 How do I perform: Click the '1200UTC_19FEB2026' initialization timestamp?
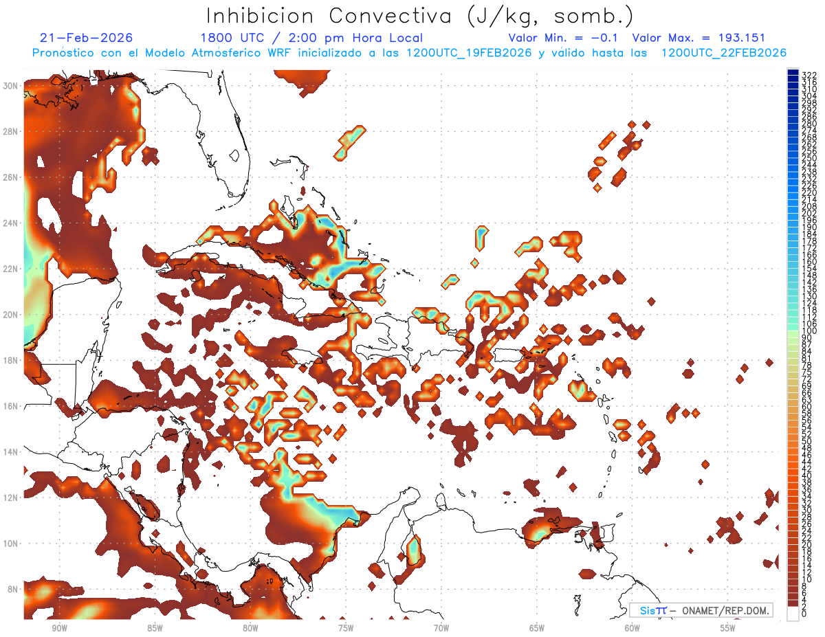(x=468, y=54)
